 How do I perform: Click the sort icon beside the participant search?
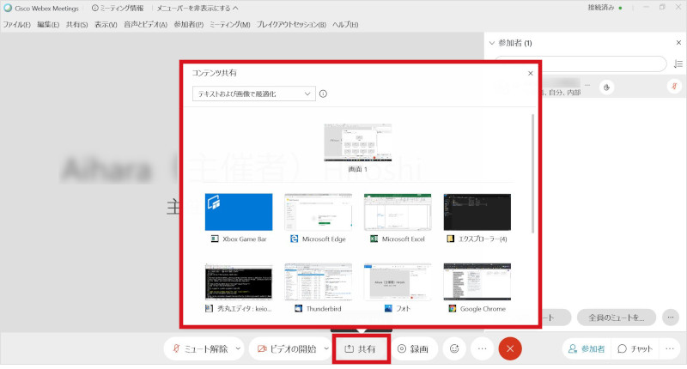pos(678,64)
